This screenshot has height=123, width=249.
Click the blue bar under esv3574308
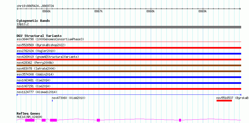click(129, 77)
